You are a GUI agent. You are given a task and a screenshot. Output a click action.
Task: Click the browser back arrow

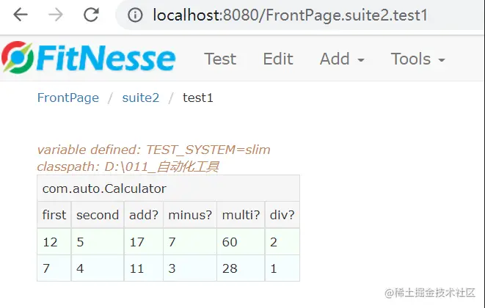tap(21, 15)
